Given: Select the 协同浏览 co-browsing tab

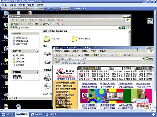Looking at the screenshot, I should (x=51, y=114).
